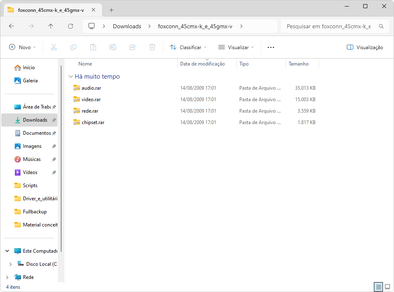Refresh the current folder view
Image resolution: width=394 pixels, height=292 pixels.
pyautogui.click(x=71, y=26)
